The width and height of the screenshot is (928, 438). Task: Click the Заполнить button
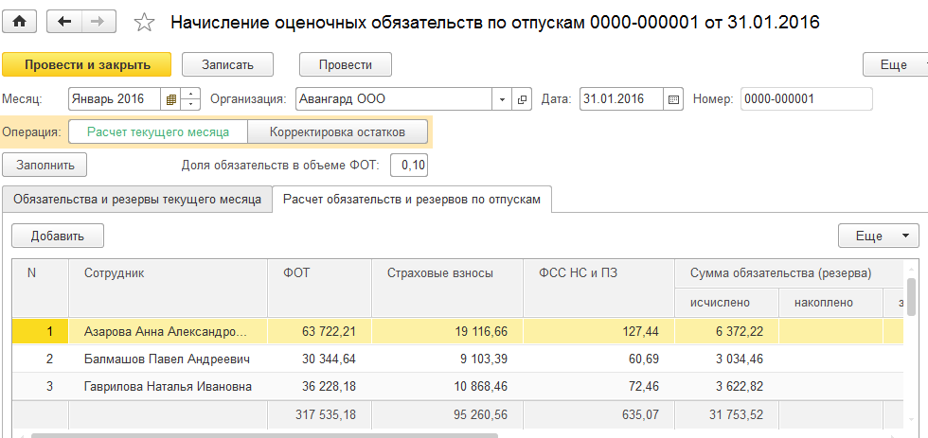45,165
